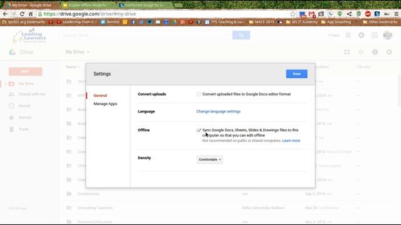Open the TPS Teaching & Learning bookmark
Viewport: 401px width, 225px height.
[x=225, y=22]
